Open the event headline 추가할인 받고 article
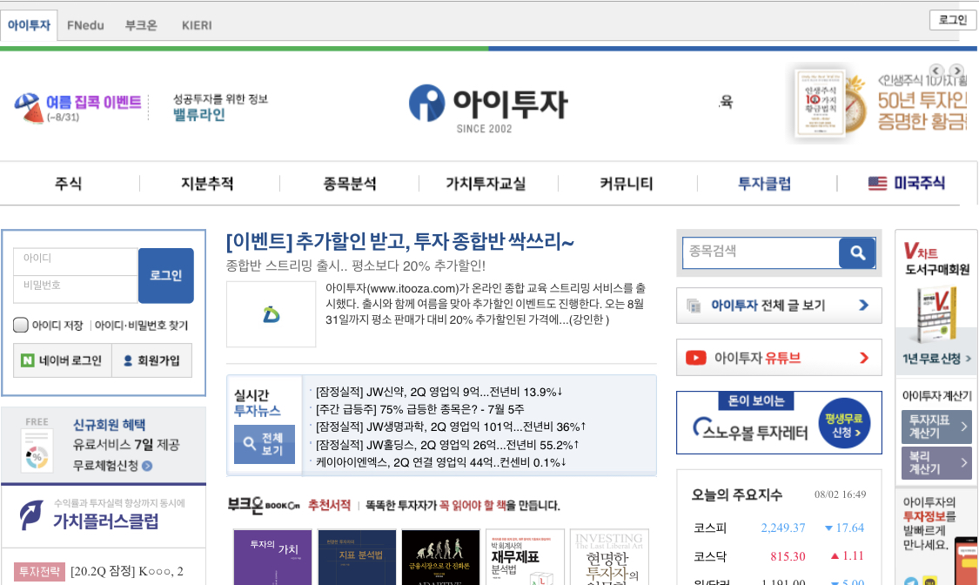This screenshot has width=979, height=585. click(x=399, y=242)
